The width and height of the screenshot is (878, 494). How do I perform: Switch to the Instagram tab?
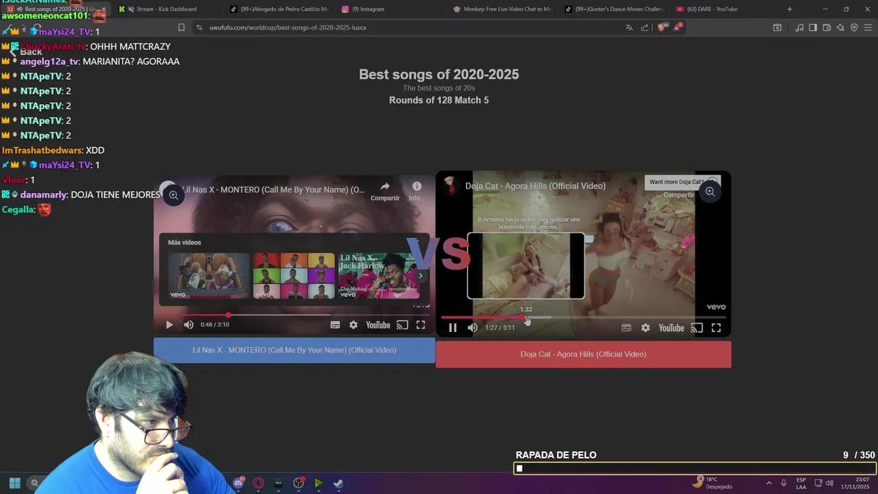(x=368, y=9)
